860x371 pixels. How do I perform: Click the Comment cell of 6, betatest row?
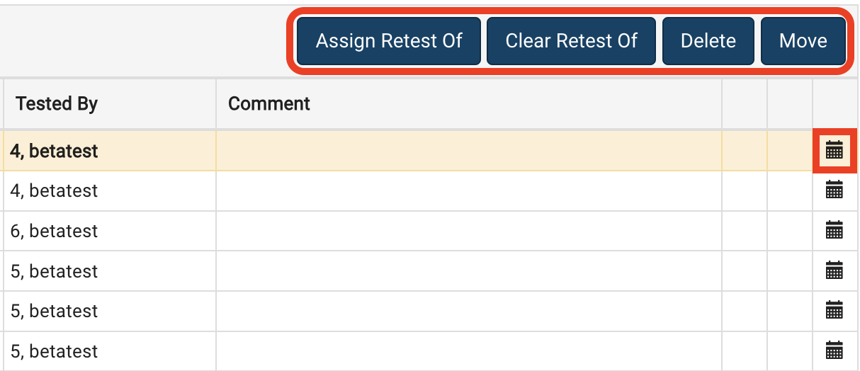[469, 231]
